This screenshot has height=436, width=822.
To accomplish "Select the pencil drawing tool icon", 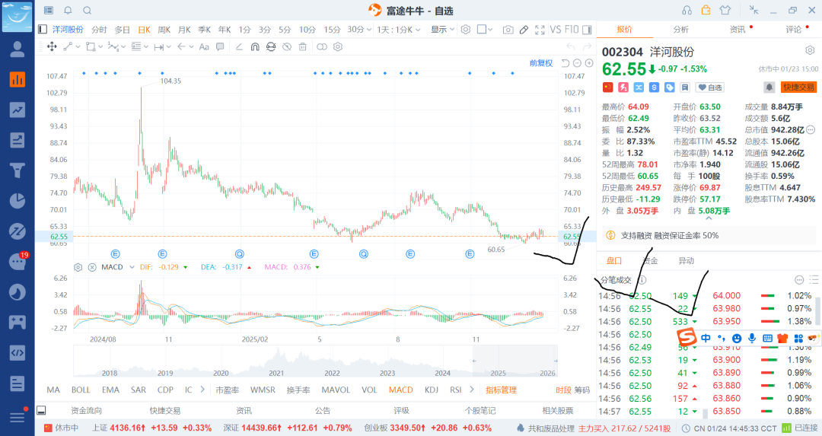I will 524,30.
